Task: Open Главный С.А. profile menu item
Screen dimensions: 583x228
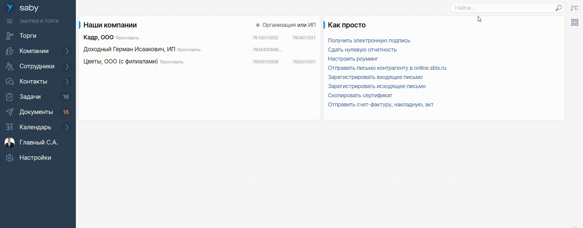Action: click(38, 143)
